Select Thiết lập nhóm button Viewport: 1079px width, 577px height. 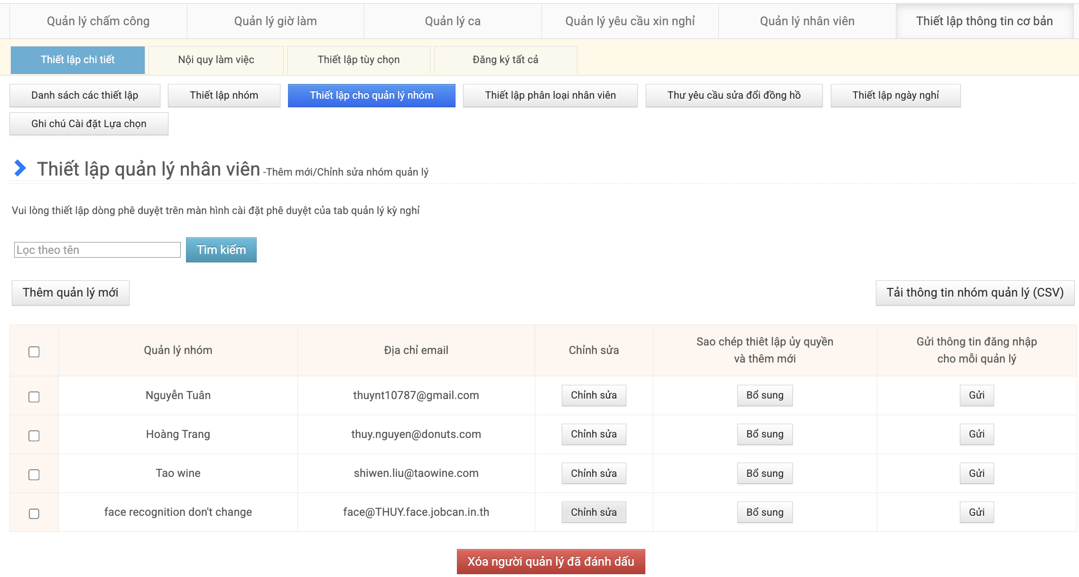pyautogui.click(x=224, y=95)
